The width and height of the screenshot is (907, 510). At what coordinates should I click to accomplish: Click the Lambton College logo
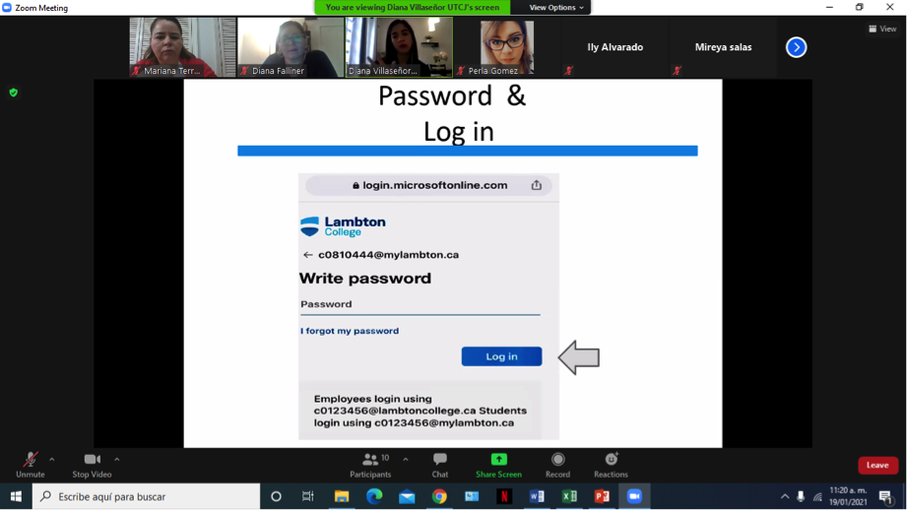(343, 226)
